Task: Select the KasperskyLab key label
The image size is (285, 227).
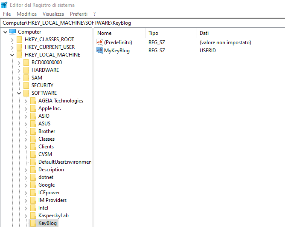Action: coord(53,216)
